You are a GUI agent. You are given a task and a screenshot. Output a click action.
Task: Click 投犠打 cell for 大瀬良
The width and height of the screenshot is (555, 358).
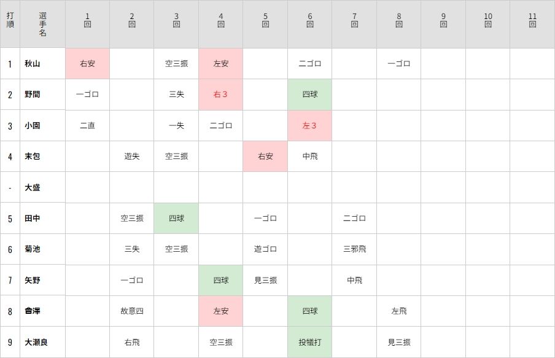309,343
